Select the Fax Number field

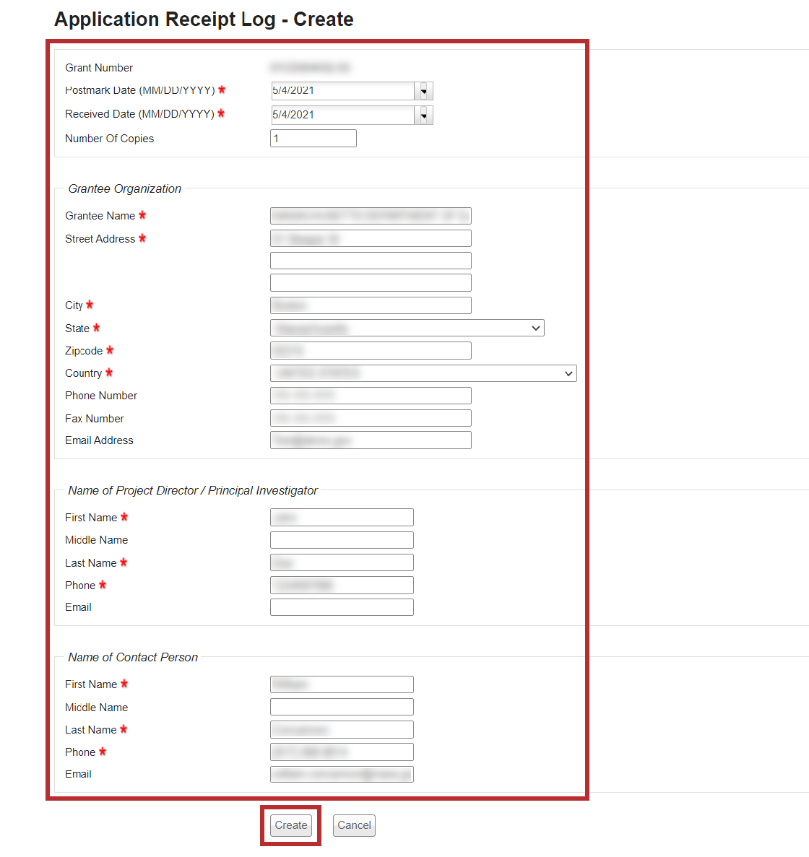click(x=371, y=418)
